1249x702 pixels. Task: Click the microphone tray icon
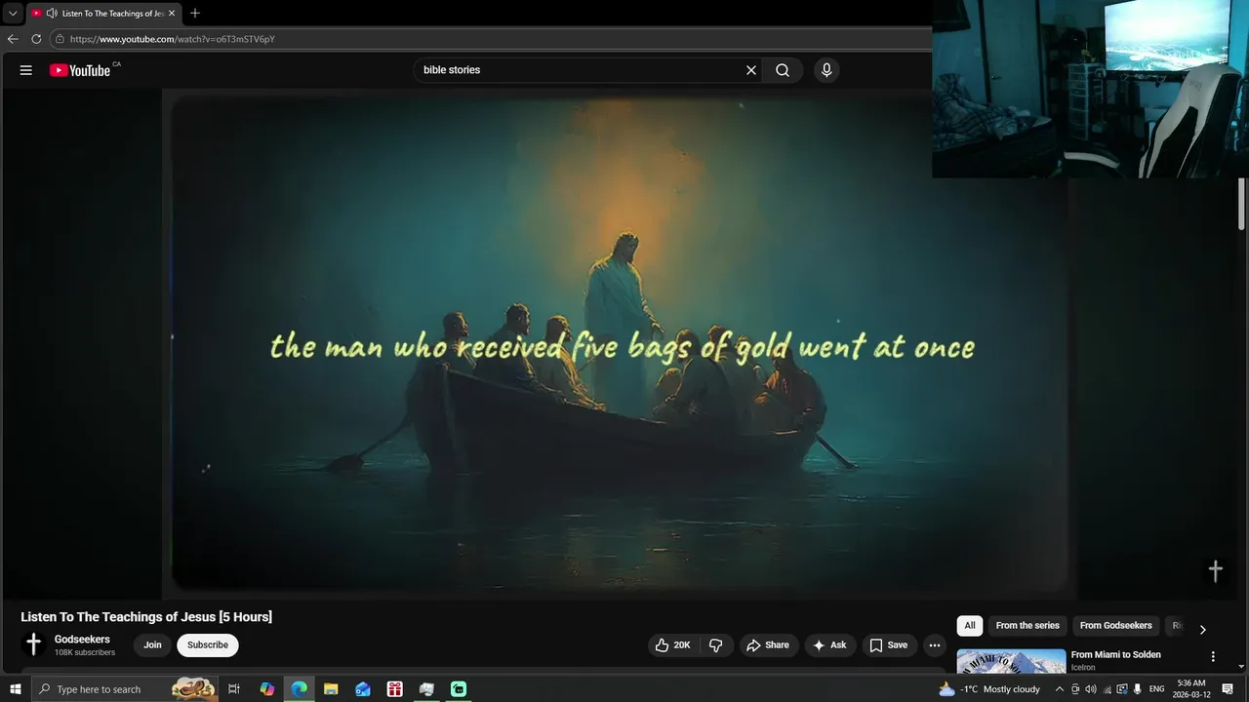pos(1138,689)
